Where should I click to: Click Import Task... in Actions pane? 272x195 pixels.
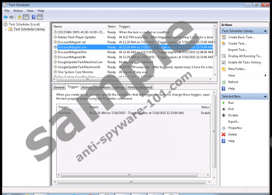click(237, 50)
